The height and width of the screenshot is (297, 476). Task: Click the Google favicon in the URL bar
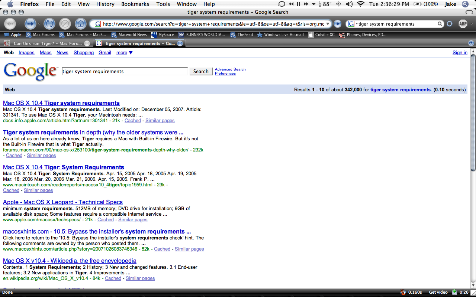coord(97,24)
